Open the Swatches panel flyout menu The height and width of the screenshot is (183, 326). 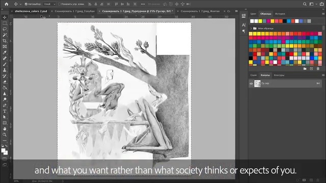click(x=323, y=14)
